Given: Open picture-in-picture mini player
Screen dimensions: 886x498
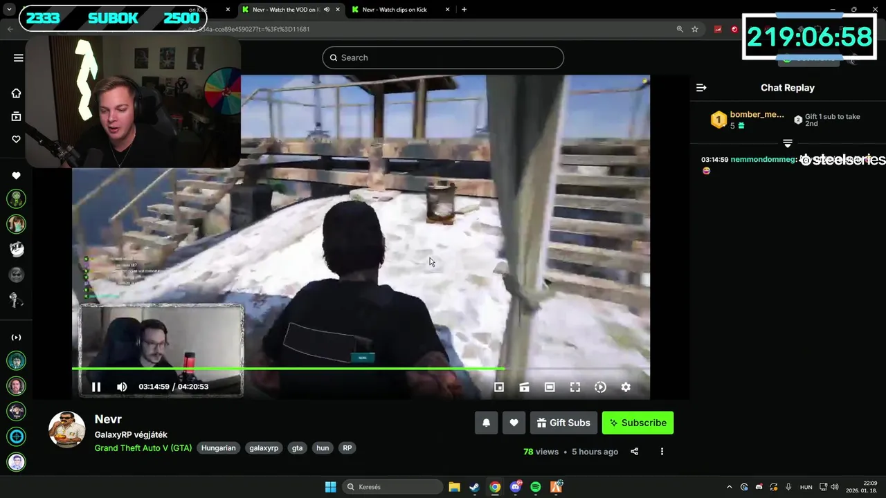Looking at the screenshot, I should point(499,387).
